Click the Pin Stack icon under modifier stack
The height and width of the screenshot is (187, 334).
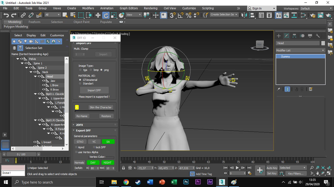tap(278, 89)
